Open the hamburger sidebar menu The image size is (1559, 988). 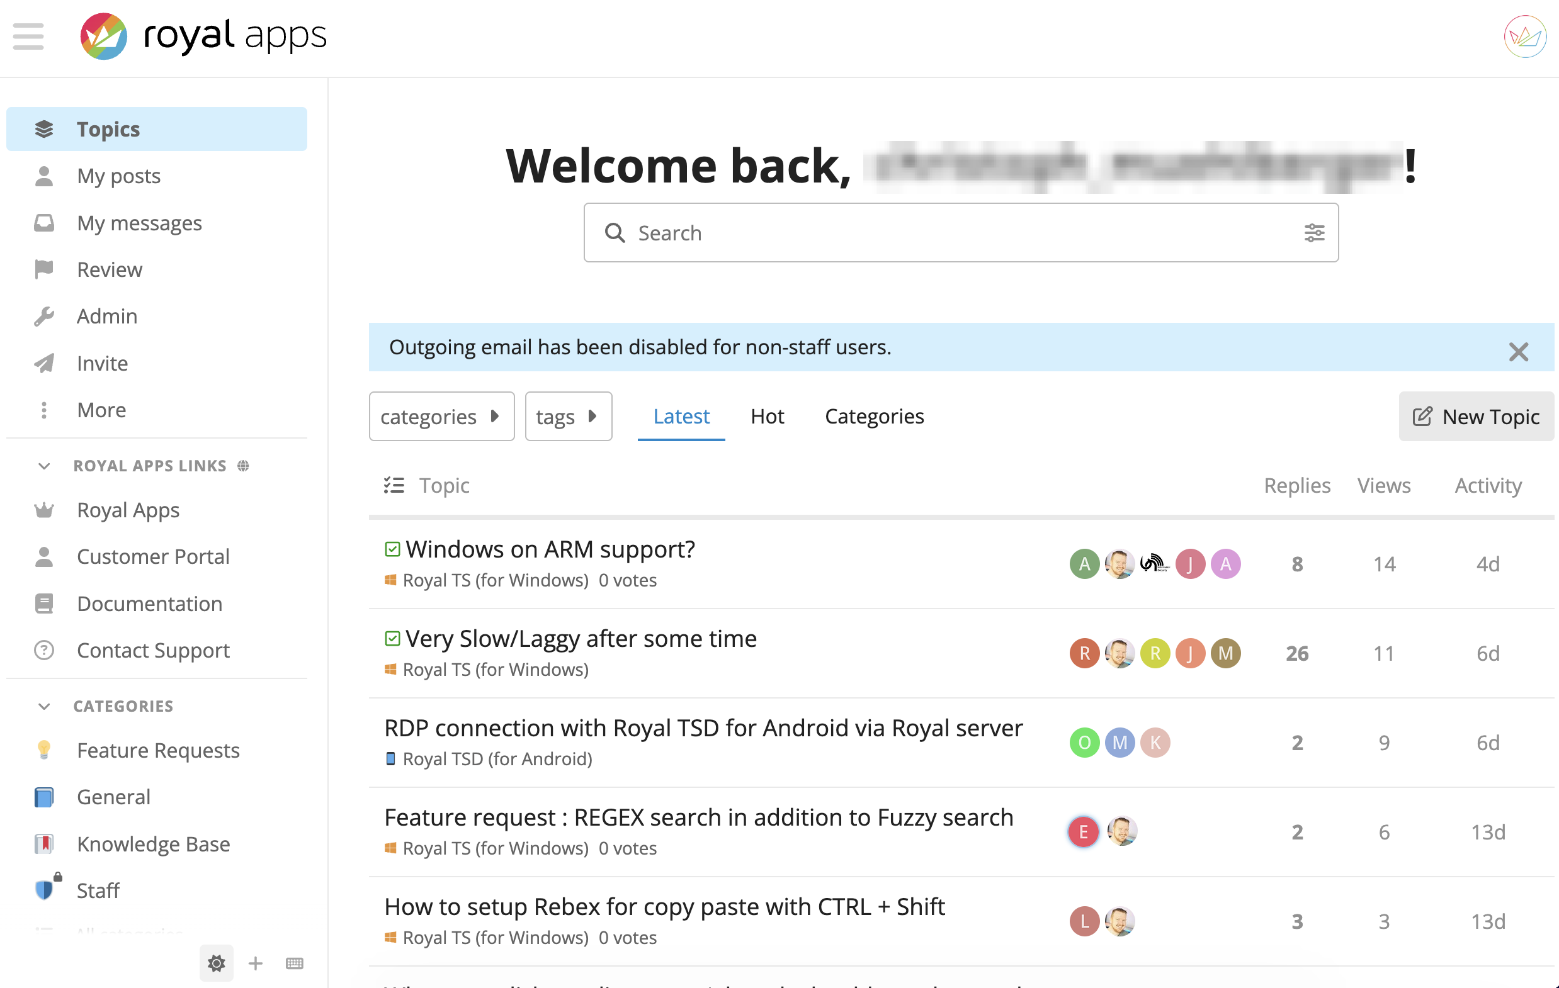(x=28, y=36)
